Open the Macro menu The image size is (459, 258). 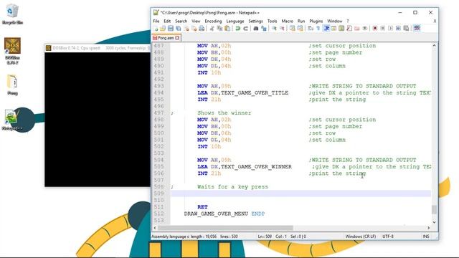click(x=287, y=21)
